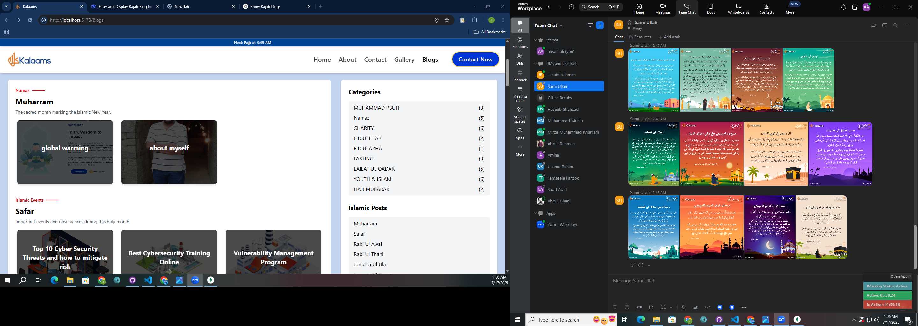This screenshot has height=326, width=918.
Task: Open Zoom profile avatar AA
Action: [x=866, y=7]
